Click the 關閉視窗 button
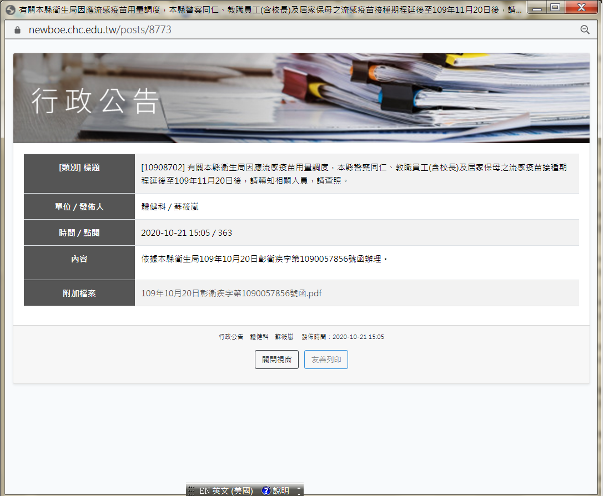This screenshot has width=604, height=496. pyautogui.click(x=276, y=360)
